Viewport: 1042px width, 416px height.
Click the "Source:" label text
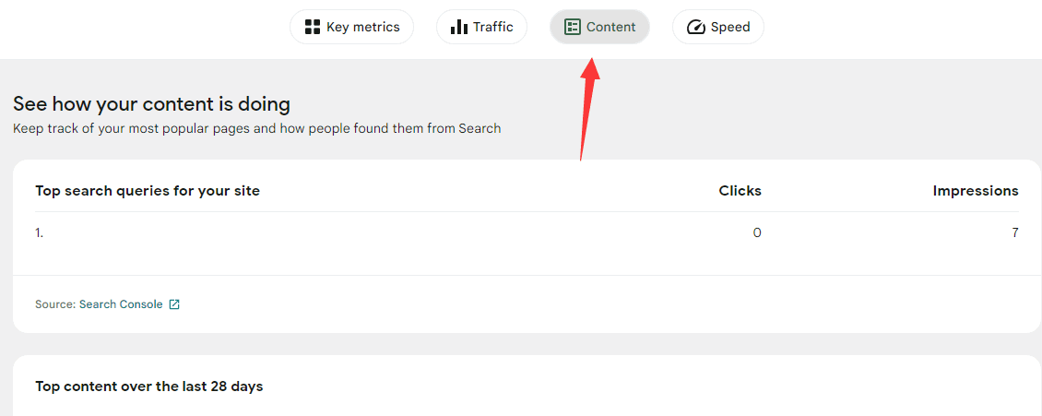tap(55, 304)
